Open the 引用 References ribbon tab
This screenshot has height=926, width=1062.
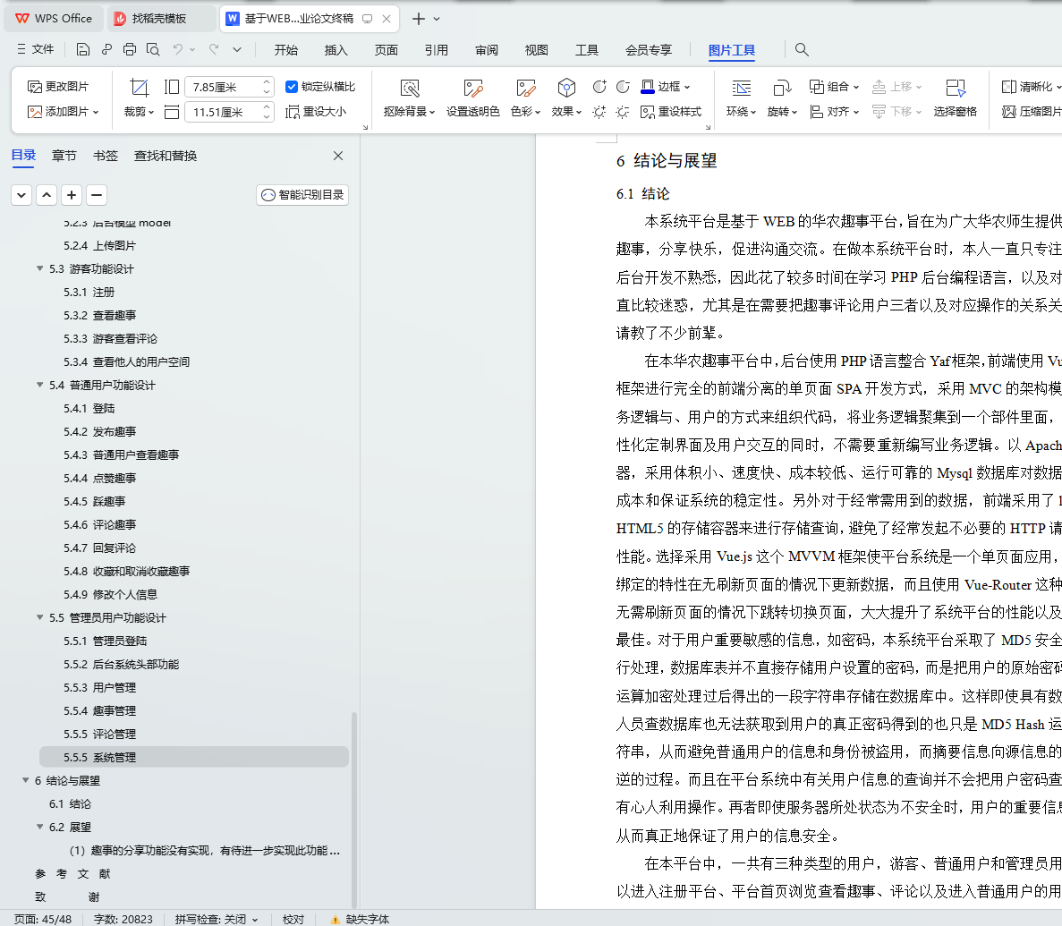click(437, 49)
